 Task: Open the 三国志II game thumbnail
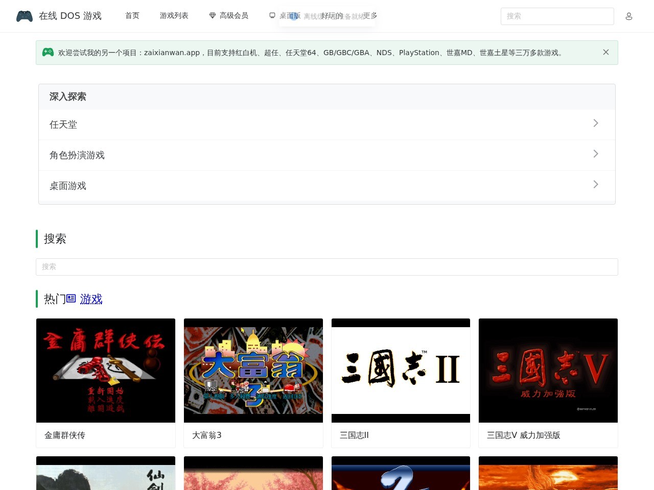tap(401, 371)
